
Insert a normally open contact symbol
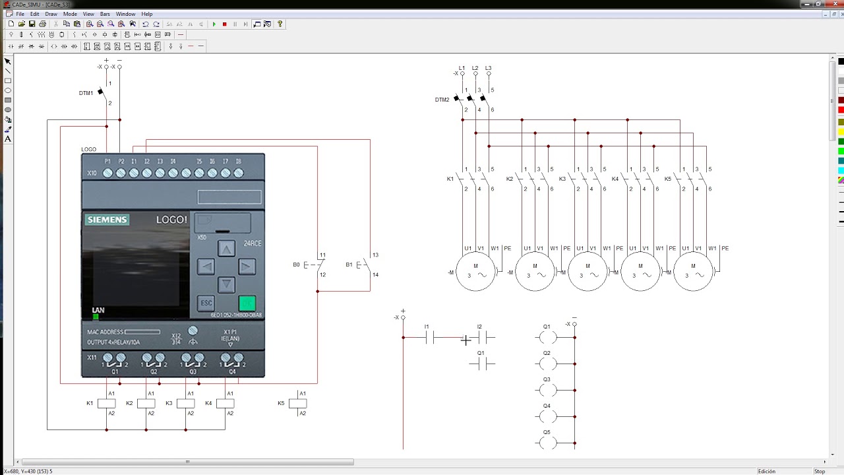point(11,46)
